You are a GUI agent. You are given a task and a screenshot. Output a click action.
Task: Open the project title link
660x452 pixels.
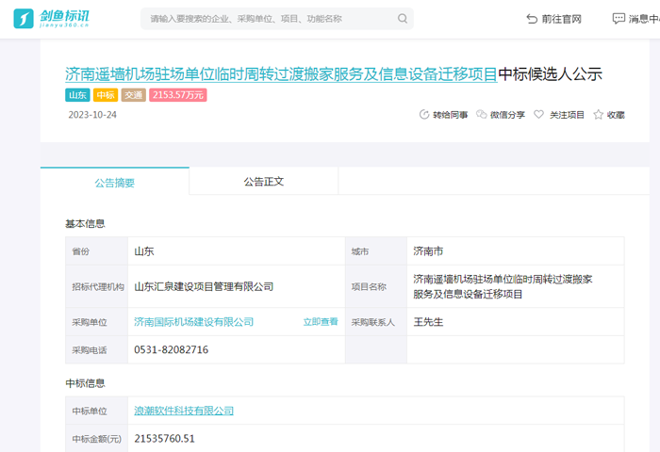coord(280,74)
